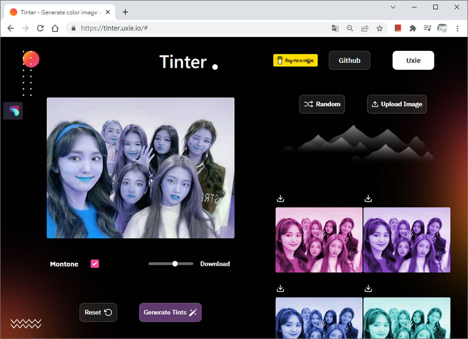Open the zoom magnifier control
This screenshot has width=468, height=339.
point(350,28)
